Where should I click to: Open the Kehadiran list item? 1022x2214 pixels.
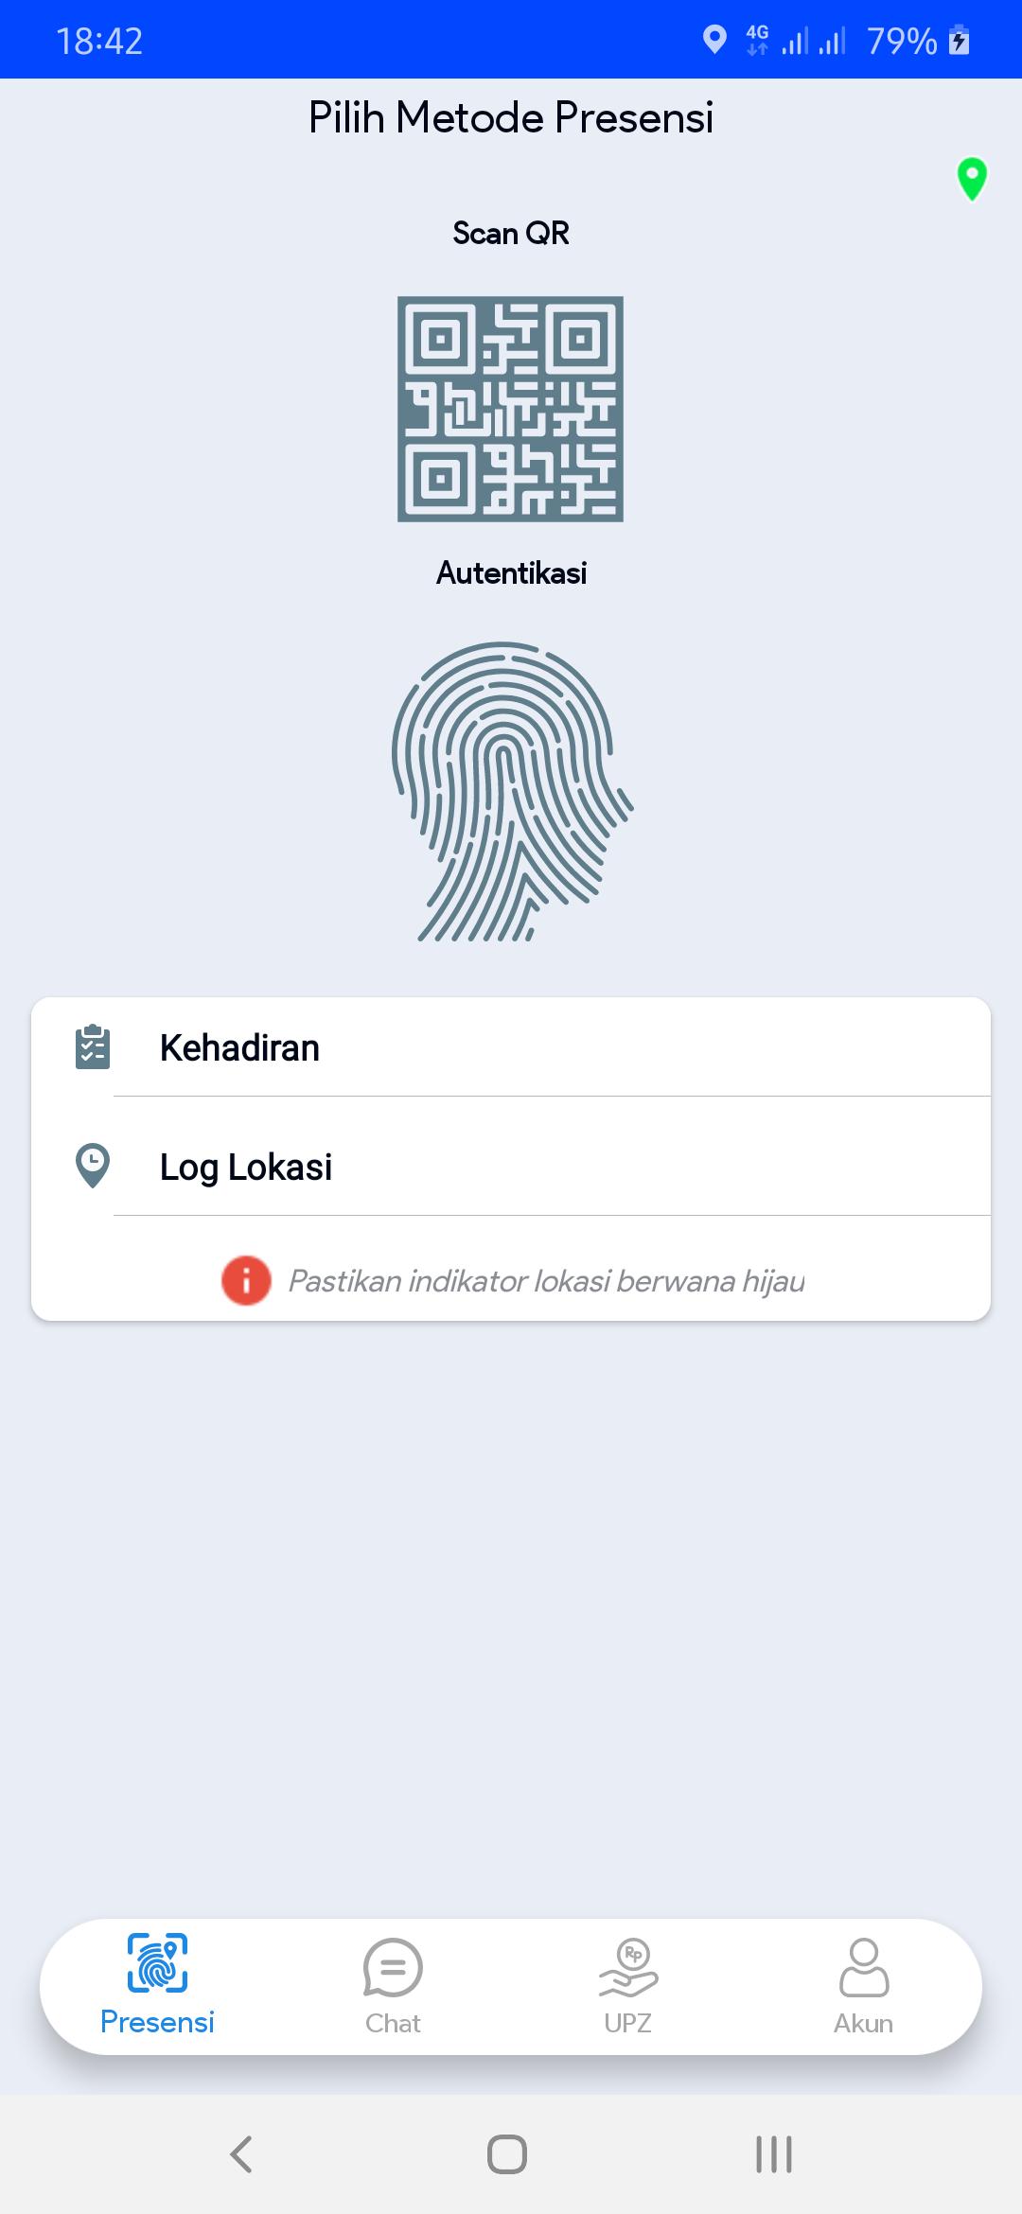[x=511, y=1047]
